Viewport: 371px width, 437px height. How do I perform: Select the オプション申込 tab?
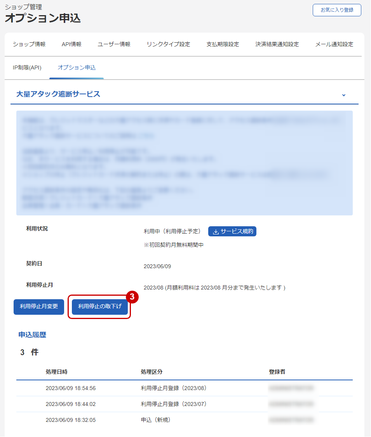[77, 67]
